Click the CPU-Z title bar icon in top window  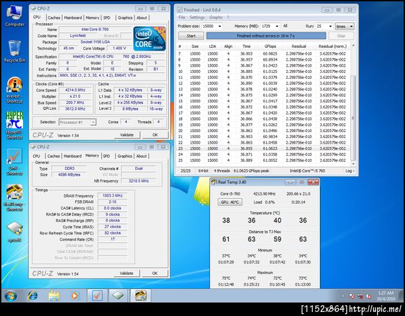pos(33,8)
